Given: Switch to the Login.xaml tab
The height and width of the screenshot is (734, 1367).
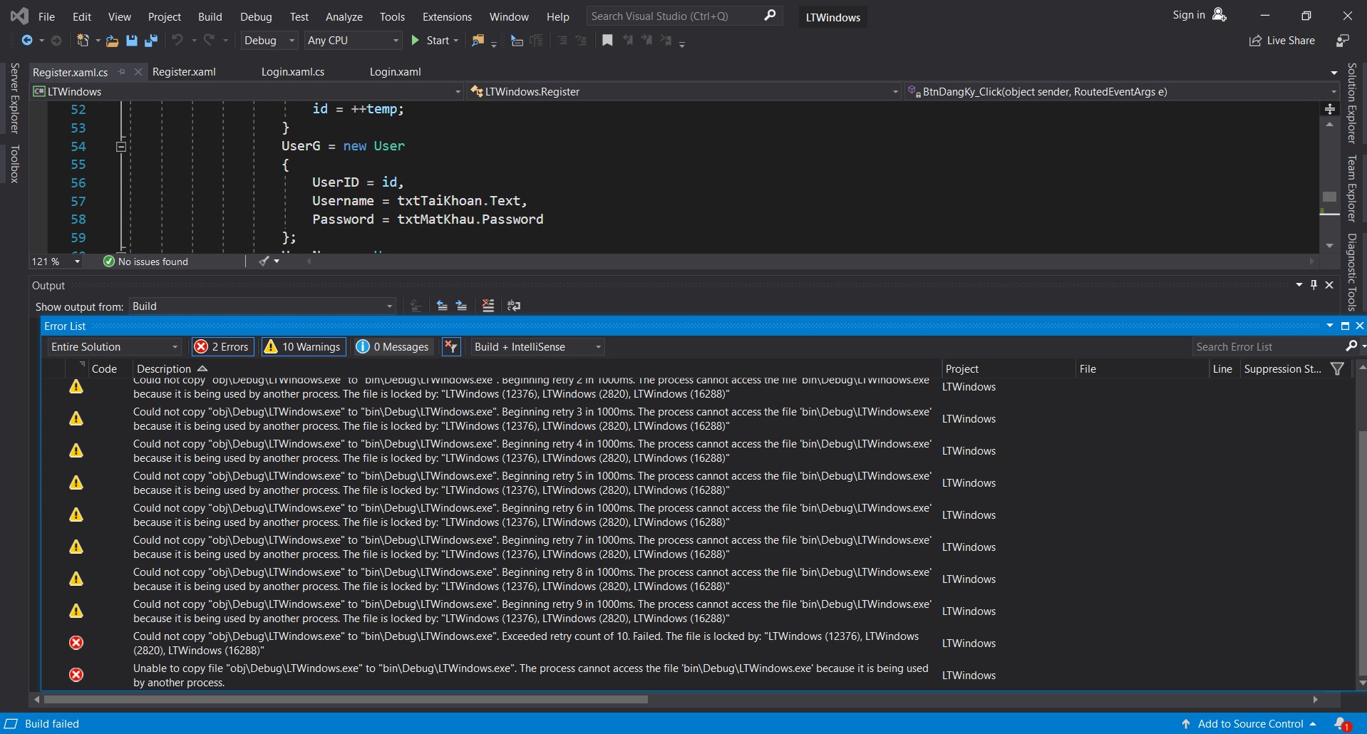Looking at the screenshot, I should 394,71.
